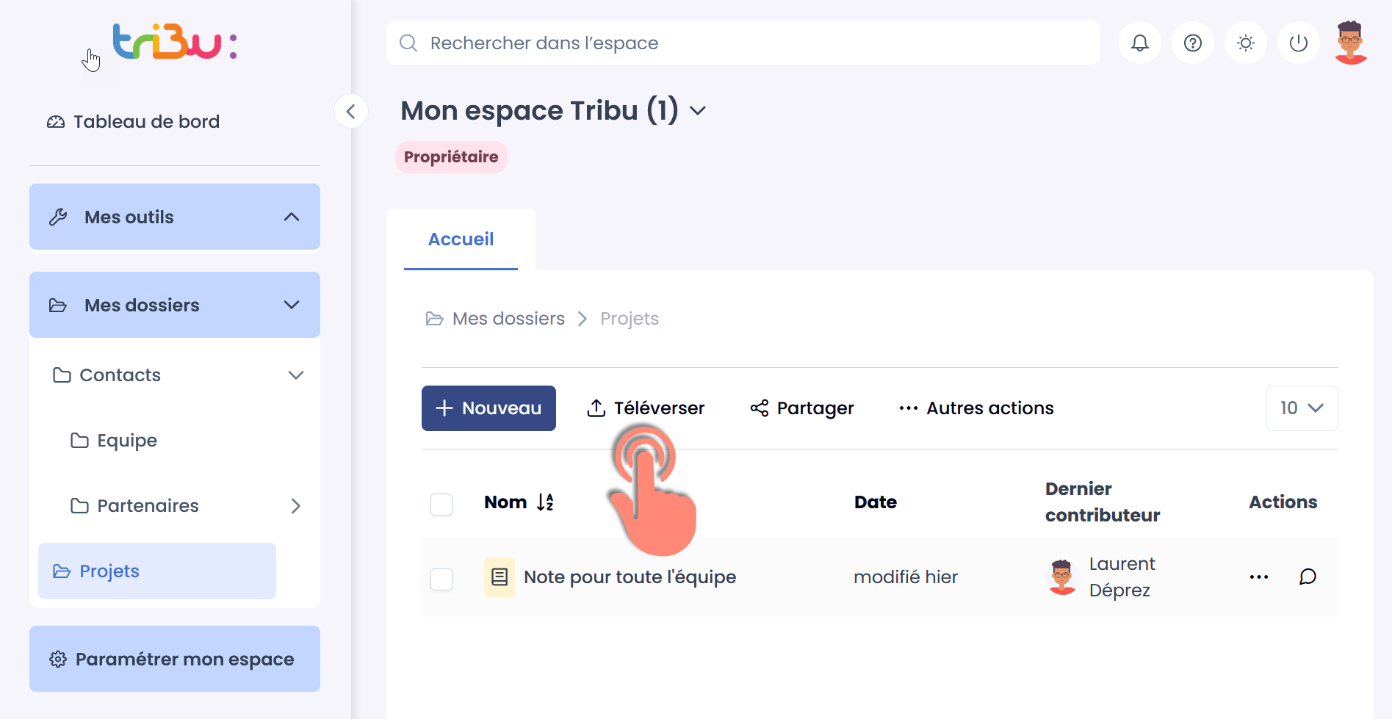Click the Téléverser upload button
Image resolution: width=1392 pixels, height=719 pixels.
click(646, 408)
